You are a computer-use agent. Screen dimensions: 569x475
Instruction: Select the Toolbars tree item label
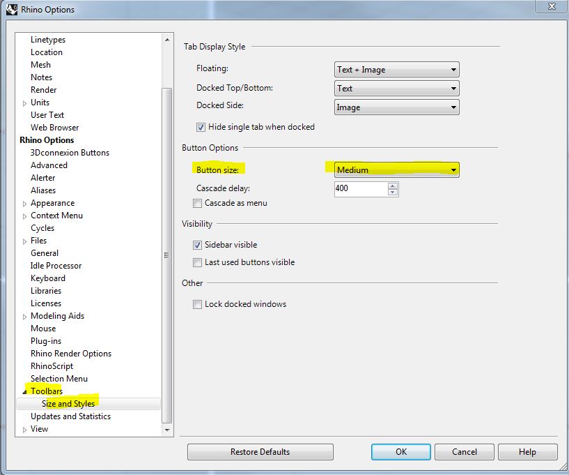[47, 391]
